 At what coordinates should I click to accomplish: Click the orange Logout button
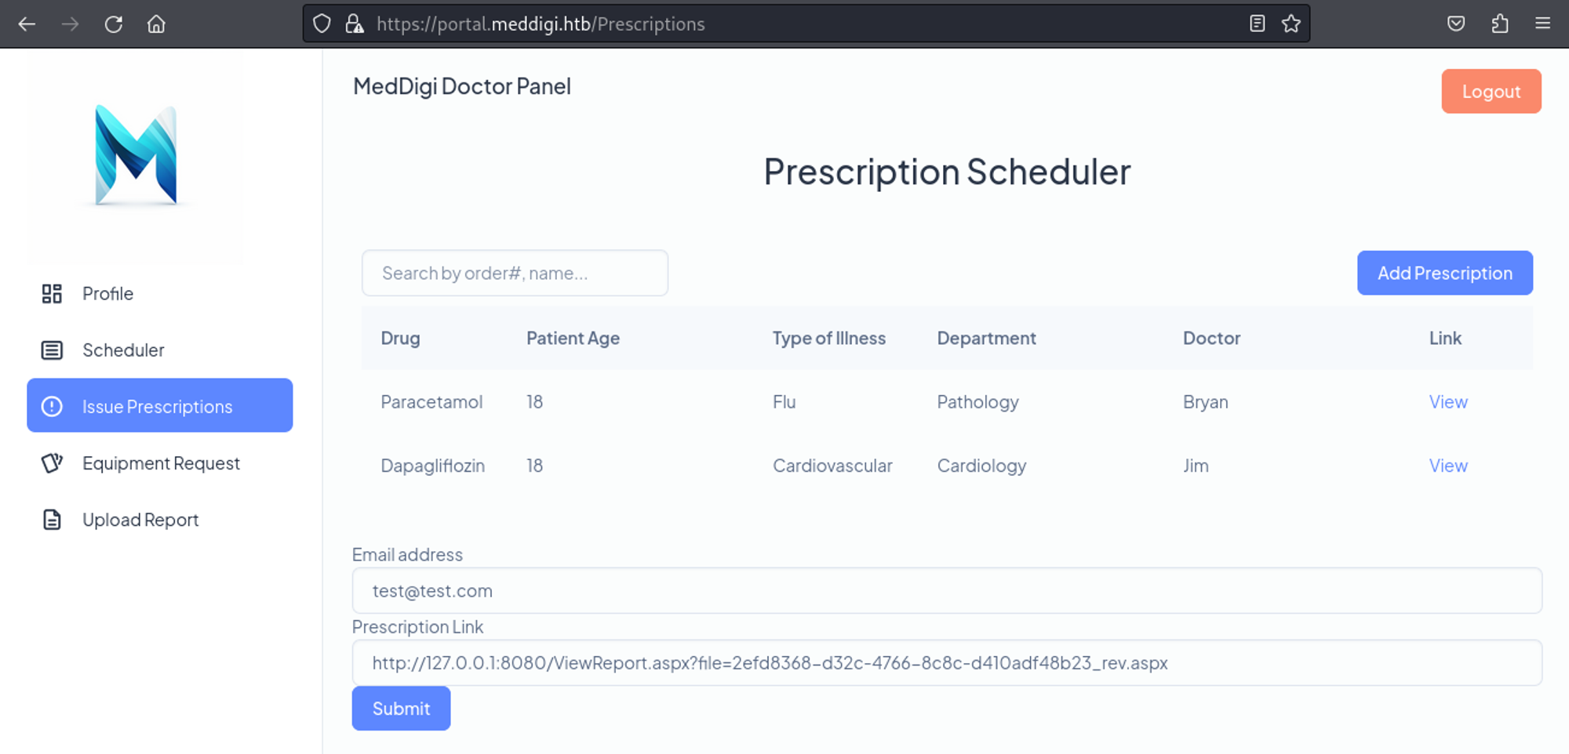[1491, 92]
